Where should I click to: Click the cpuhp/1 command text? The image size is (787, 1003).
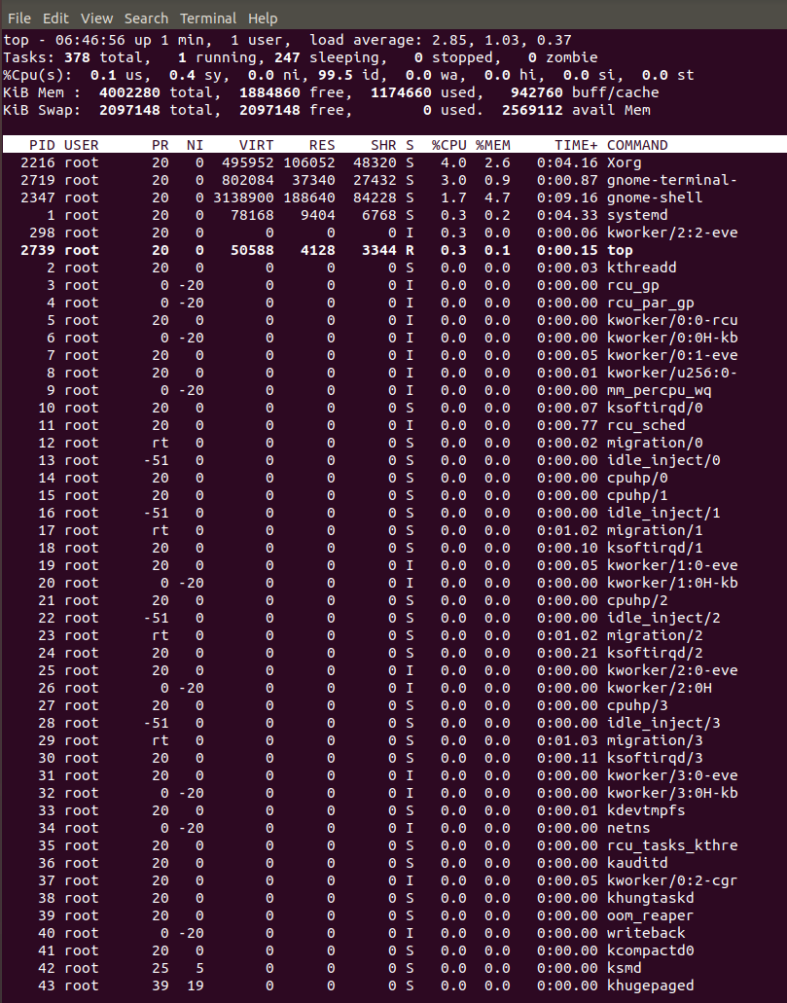637,495
